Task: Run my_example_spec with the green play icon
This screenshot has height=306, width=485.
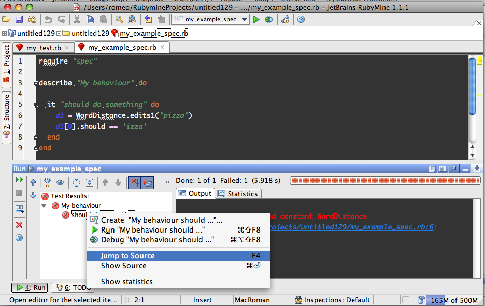Action: coord(256,20)
